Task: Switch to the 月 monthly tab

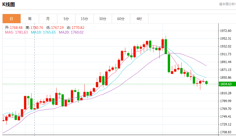Action: 48,19
